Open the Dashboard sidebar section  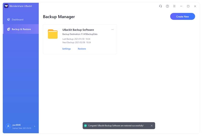coord(21,20)
